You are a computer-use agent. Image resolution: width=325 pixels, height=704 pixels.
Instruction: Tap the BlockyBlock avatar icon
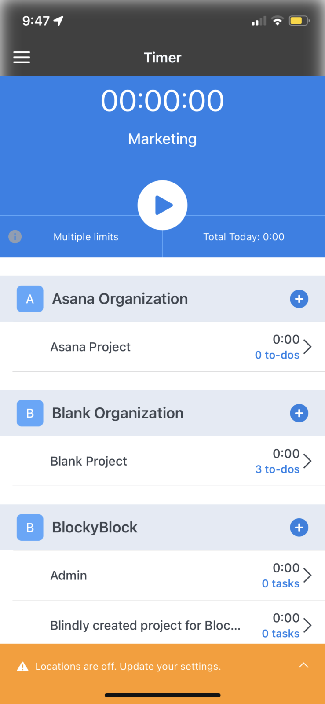click(30, 528)
